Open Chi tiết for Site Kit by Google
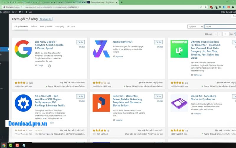The image size is (236, 148). click(x=82, y=47)
